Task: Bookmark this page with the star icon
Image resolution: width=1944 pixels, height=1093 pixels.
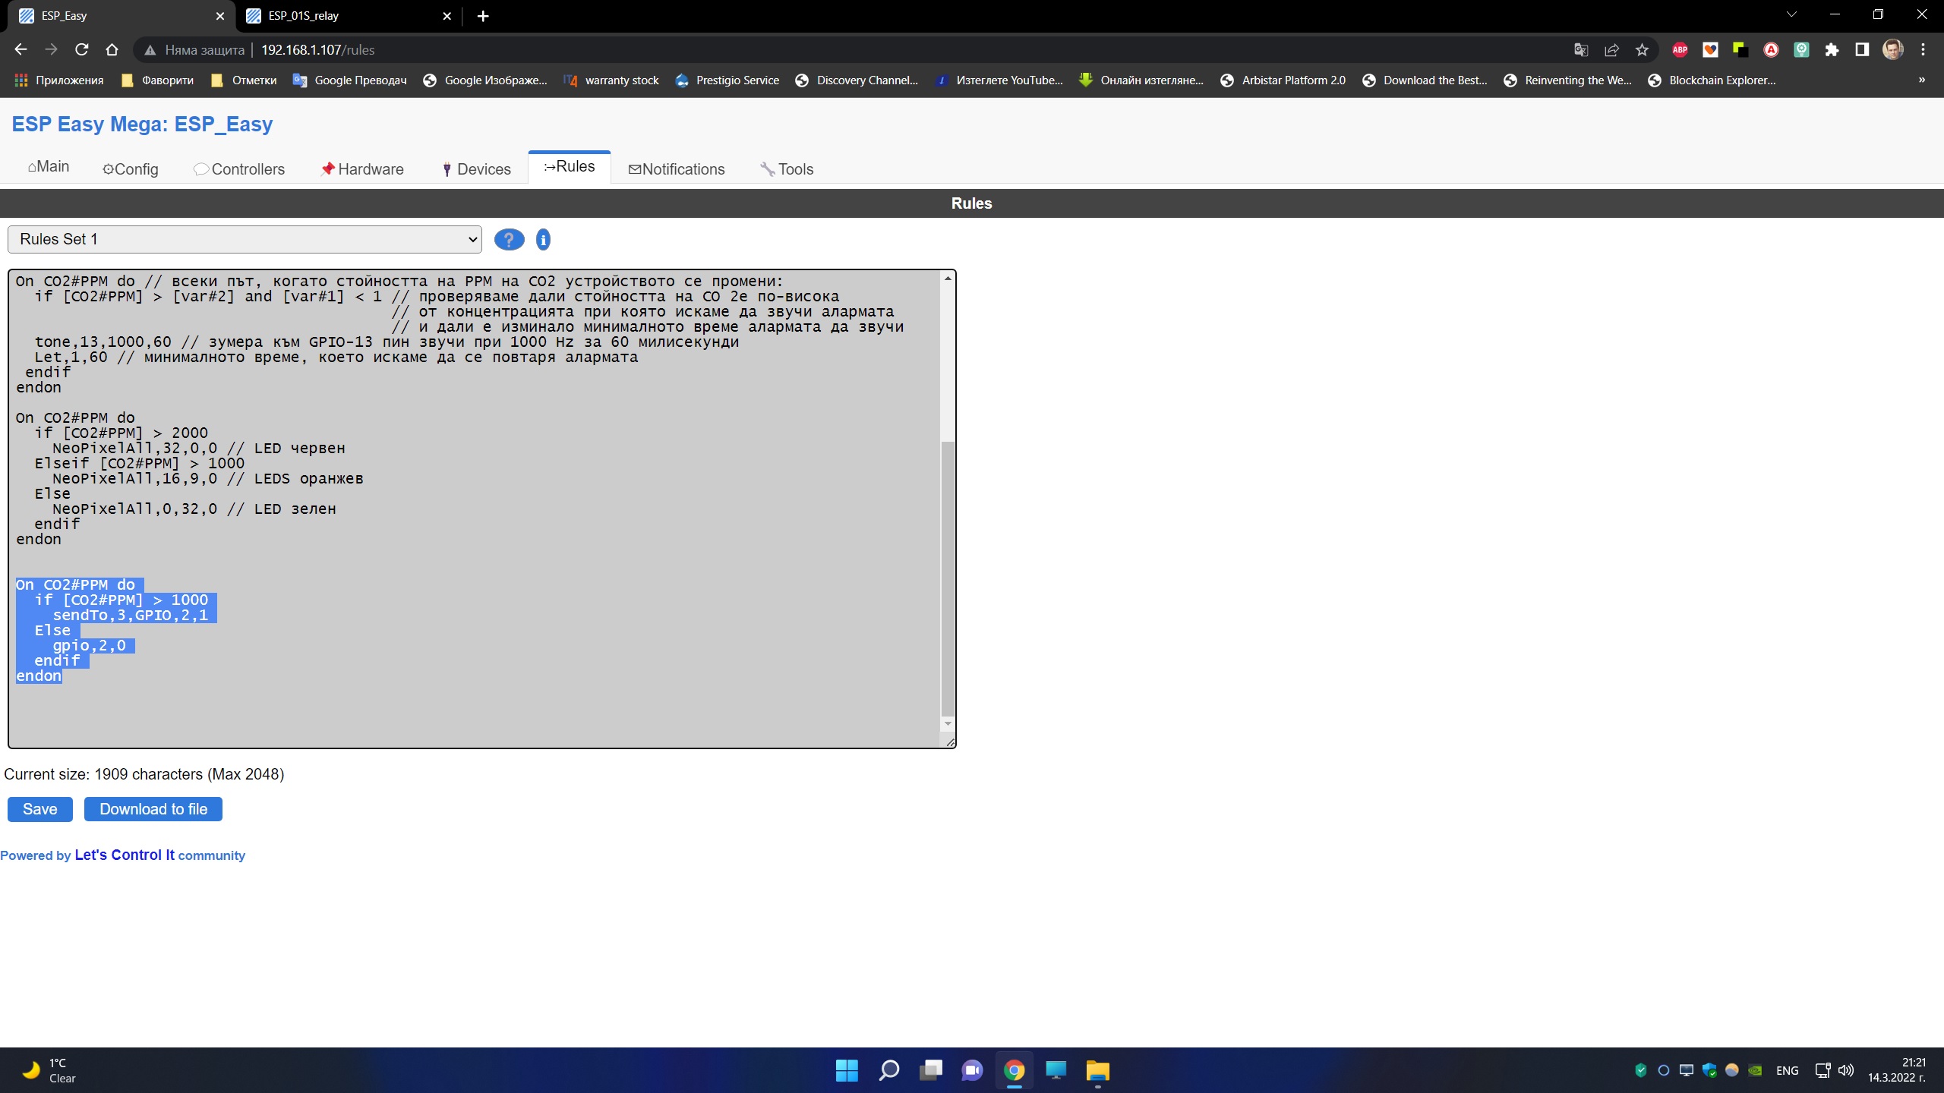Action: point(1642,50)
